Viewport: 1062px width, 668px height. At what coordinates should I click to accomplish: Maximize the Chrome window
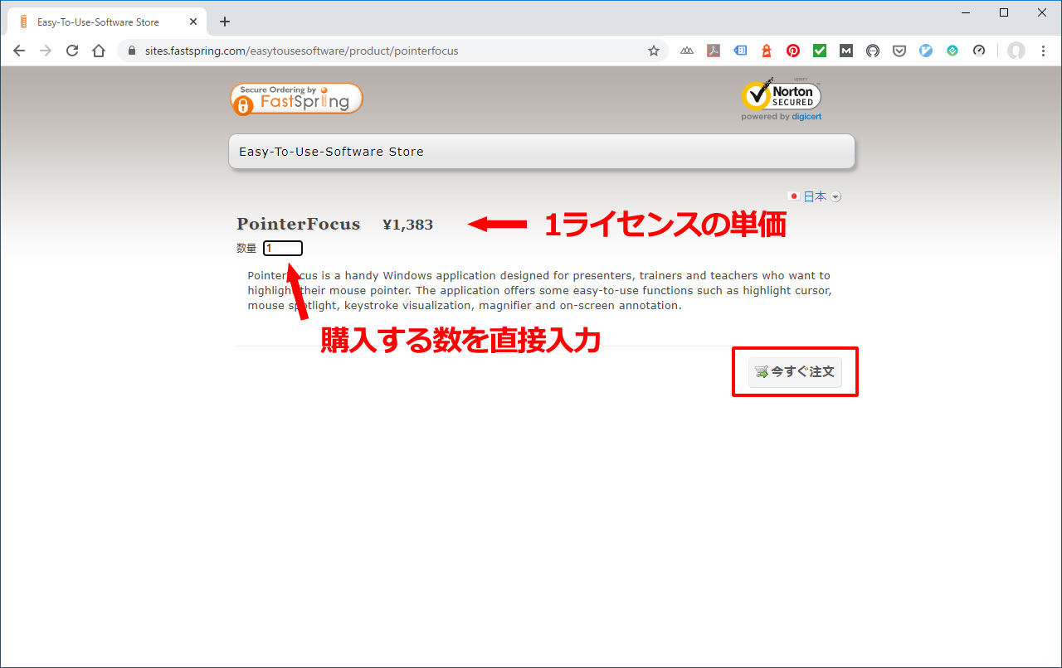[x=1004, y=12]
